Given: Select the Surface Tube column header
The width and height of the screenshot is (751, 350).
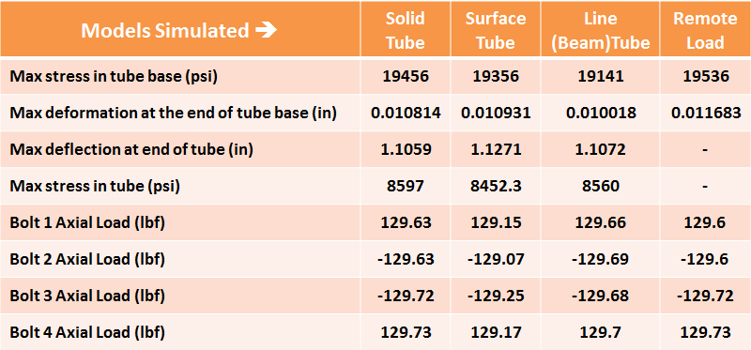Looking at the screenshot, I should click(x=496, y=30).
